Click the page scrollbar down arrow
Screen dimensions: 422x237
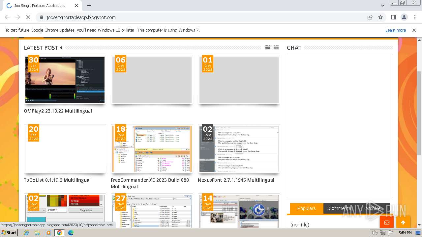coord(419,225)
